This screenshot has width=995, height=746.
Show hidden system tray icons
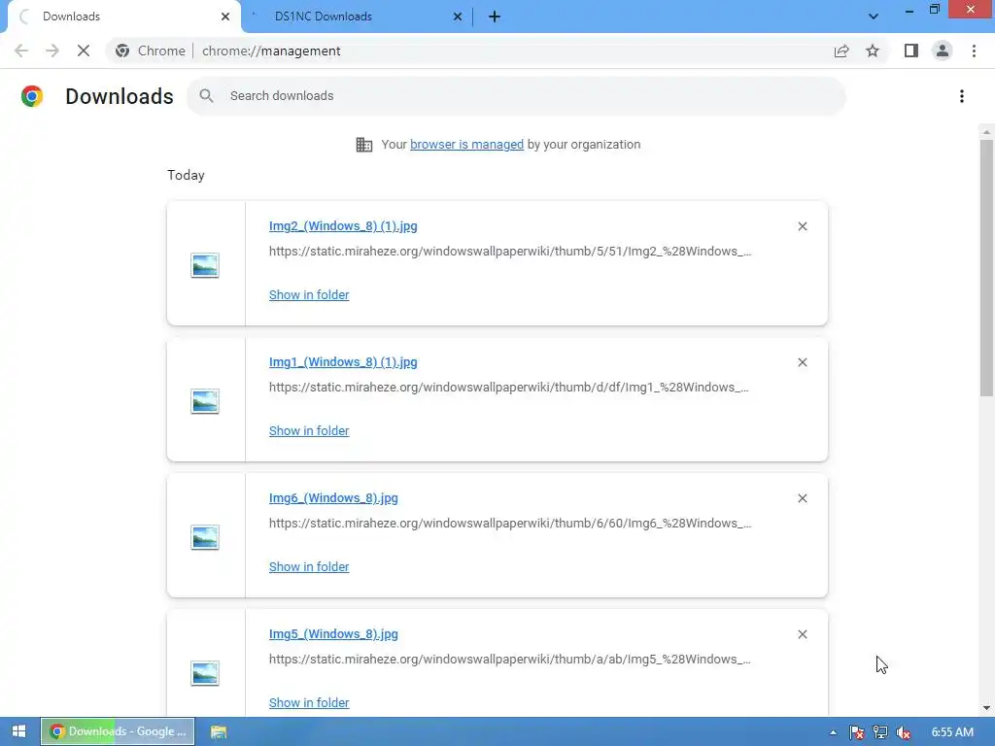click(x=833, y=732)
